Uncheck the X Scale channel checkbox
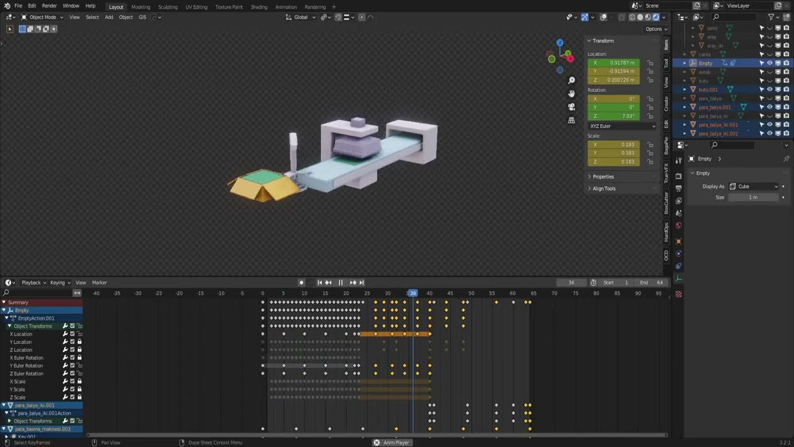The image size is (794, 447). pos(72,381)
